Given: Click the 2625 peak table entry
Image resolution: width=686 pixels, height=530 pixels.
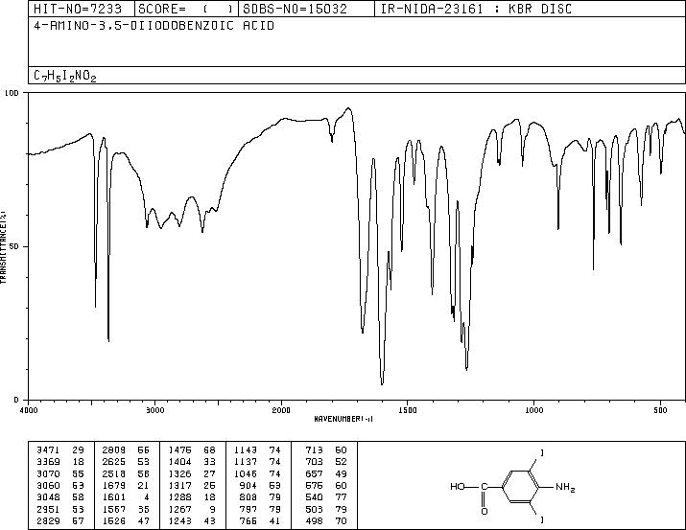Looking at the screenshot, I should coord(126,461).
